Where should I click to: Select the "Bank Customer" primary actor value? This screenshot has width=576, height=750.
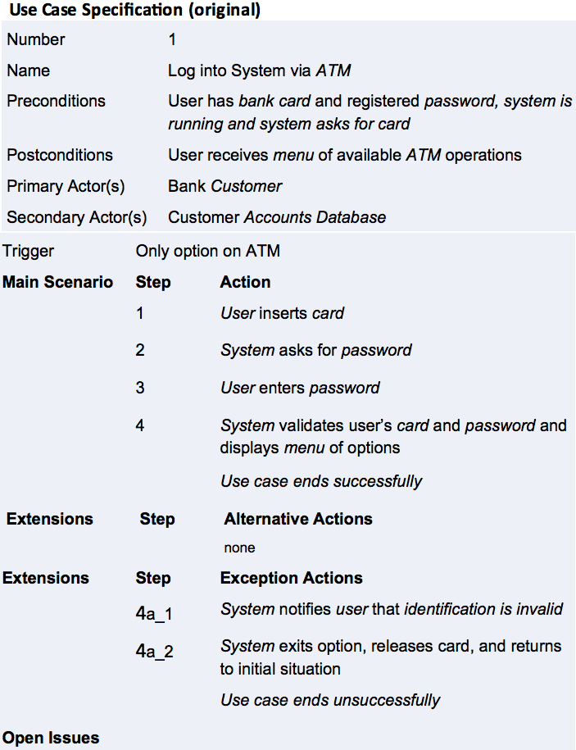(225, 186)
